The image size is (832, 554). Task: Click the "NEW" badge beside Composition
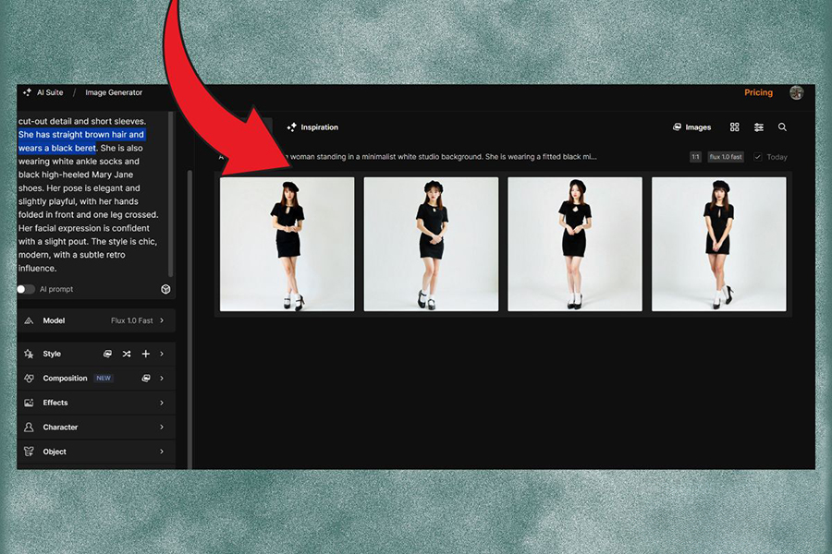pos(104,378)
